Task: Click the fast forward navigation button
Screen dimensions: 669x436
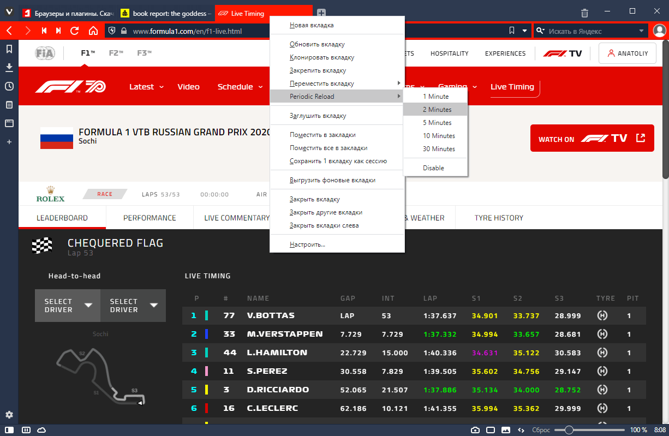Action: [59, 31]
